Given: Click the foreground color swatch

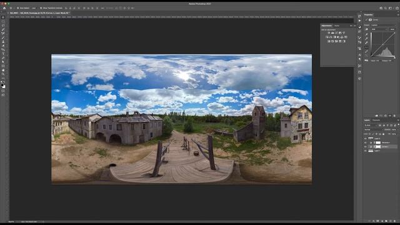Looking at the screenshot, I should [x=2, y=85].
